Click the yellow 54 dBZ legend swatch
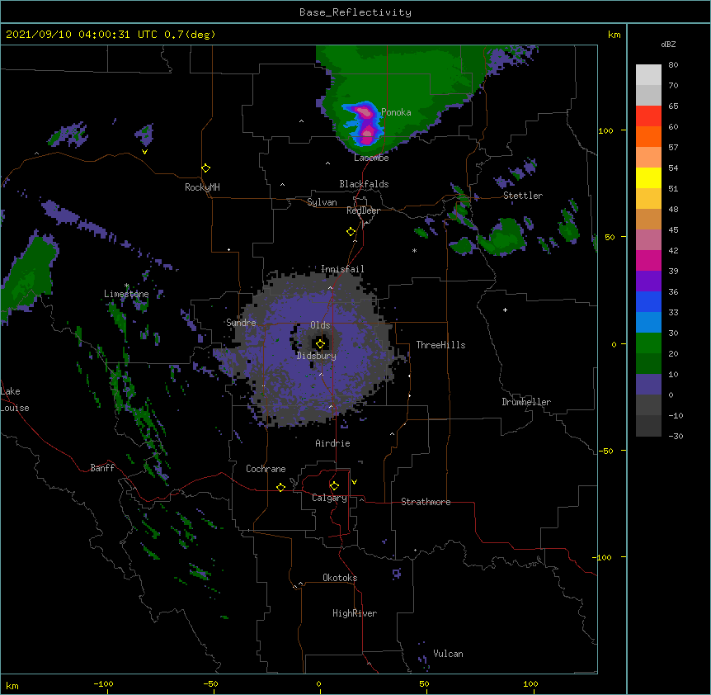 pyautogui.click(x=648, y=177)
